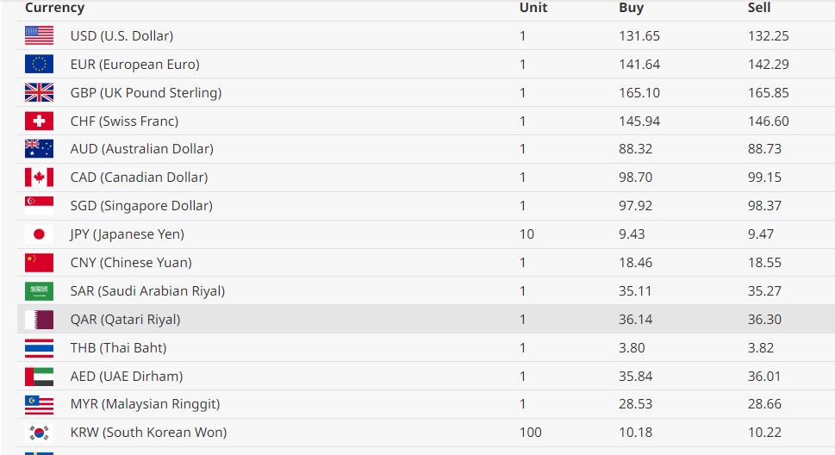Select the QAR (Qatari Riyal) row label
Screen dimensions: 835x455
[125, 320]
